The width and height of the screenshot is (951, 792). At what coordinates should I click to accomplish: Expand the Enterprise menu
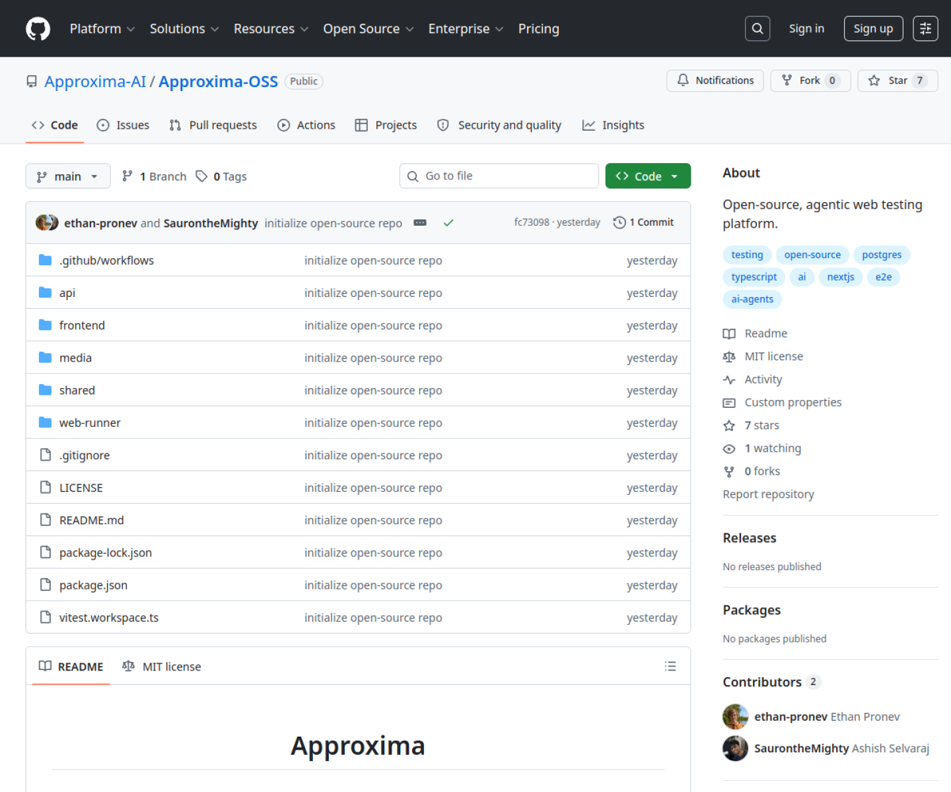click(466, 29)
